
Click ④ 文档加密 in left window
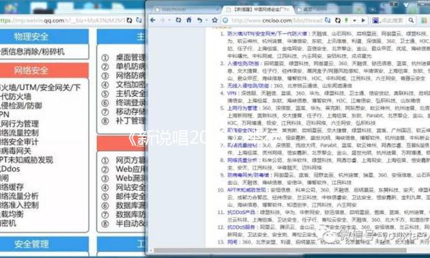tap(124, 84)
